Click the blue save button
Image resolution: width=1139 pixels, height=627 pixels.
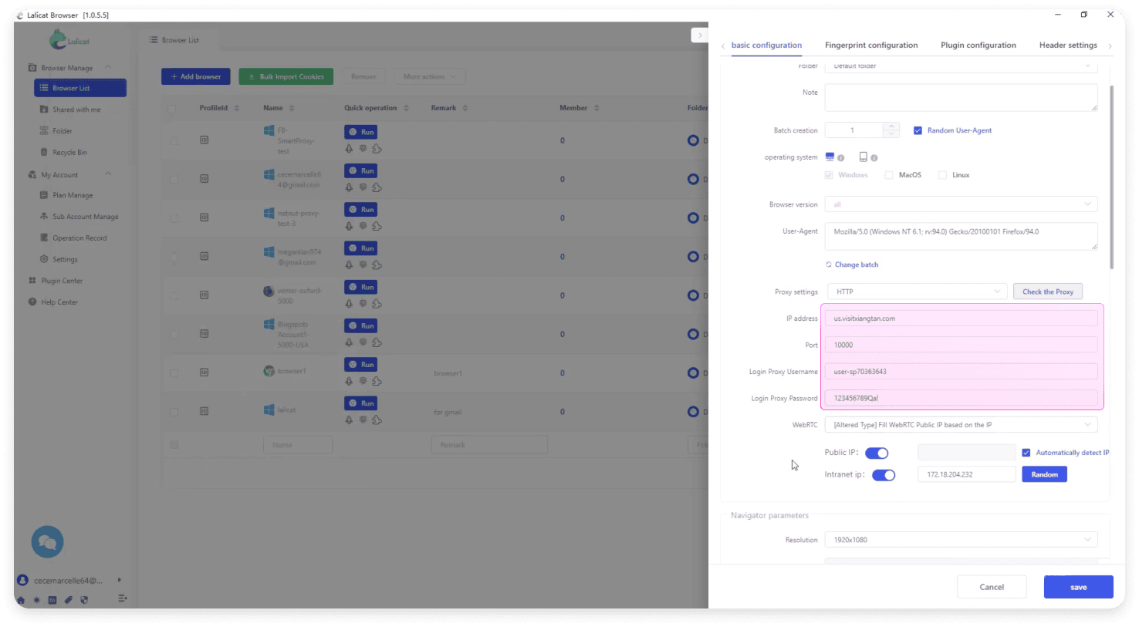(1078, 587)
